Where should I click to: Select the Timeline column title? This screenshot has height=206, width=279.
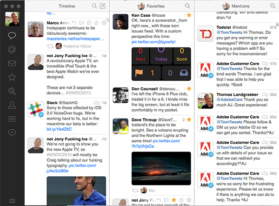66,6
